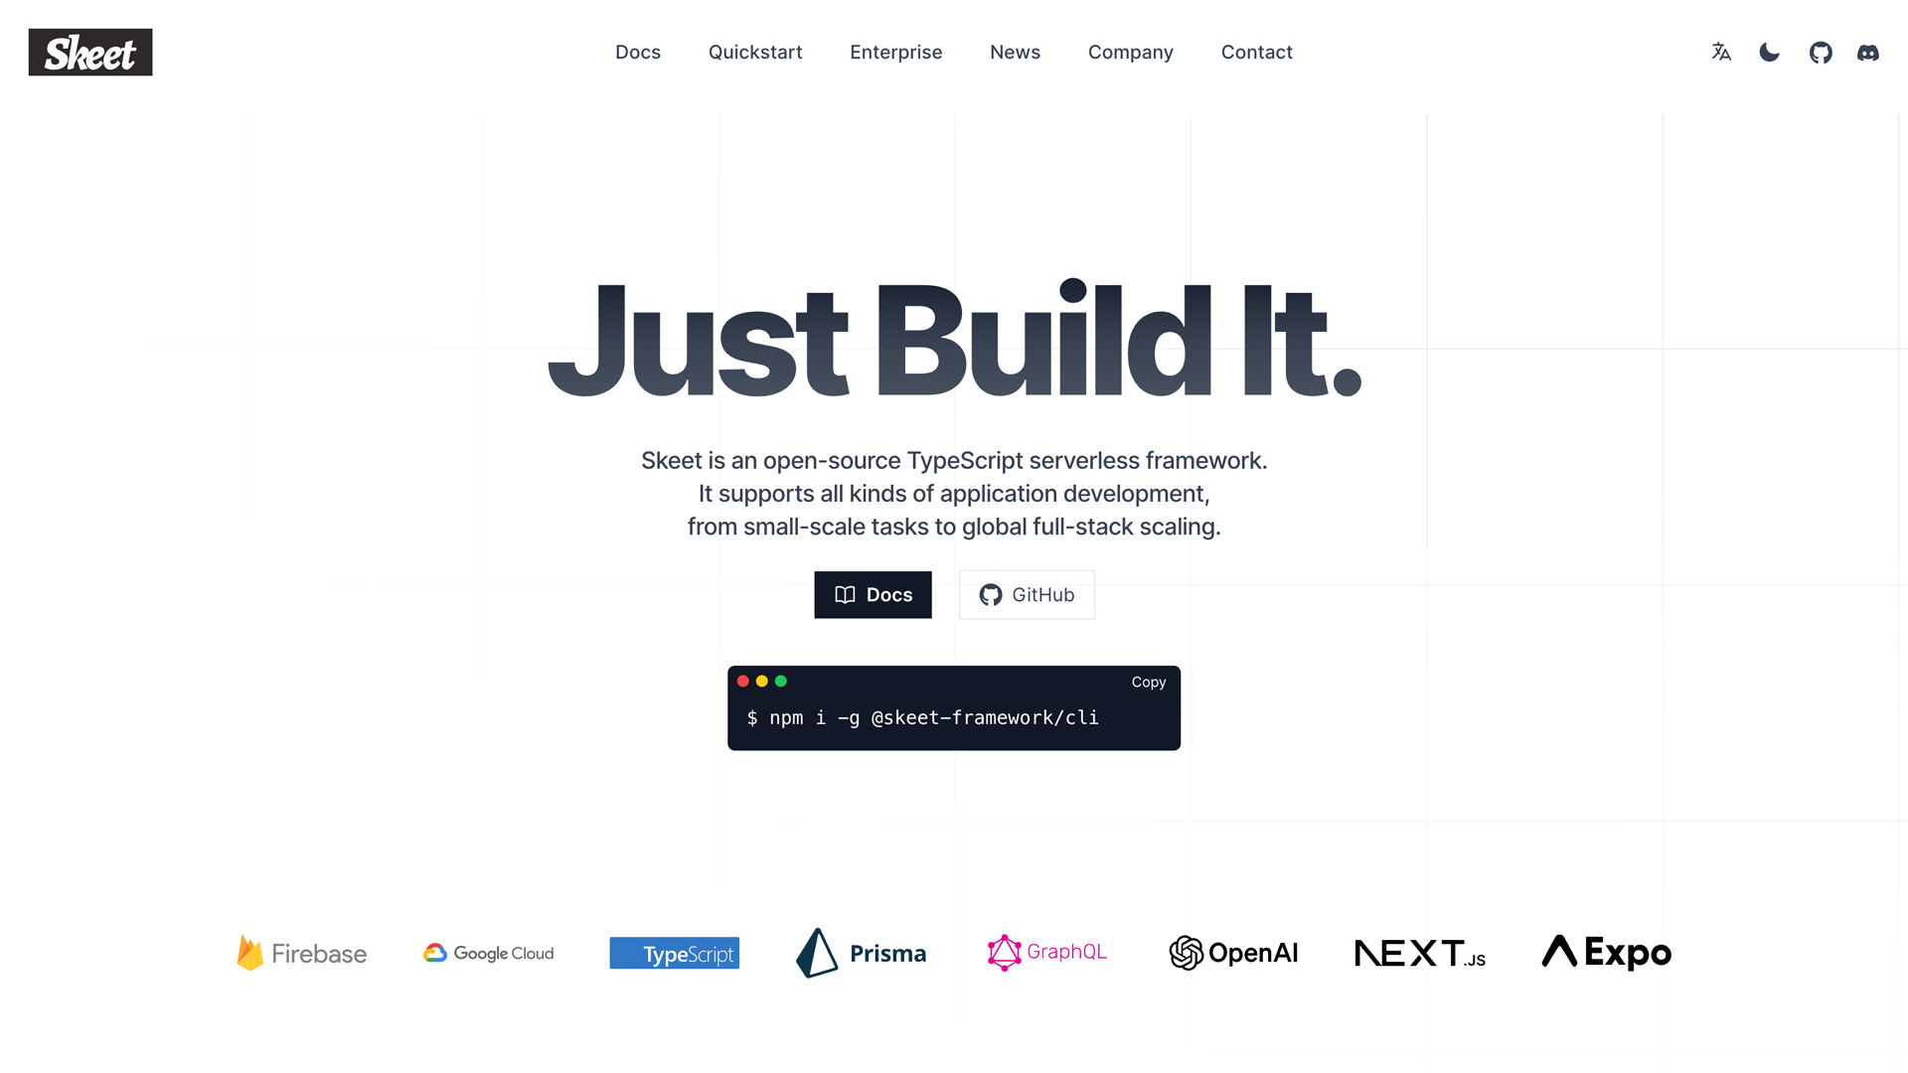Open the Quickstart page
The image size is (1908, 1073).
click(x=756, y=53)
